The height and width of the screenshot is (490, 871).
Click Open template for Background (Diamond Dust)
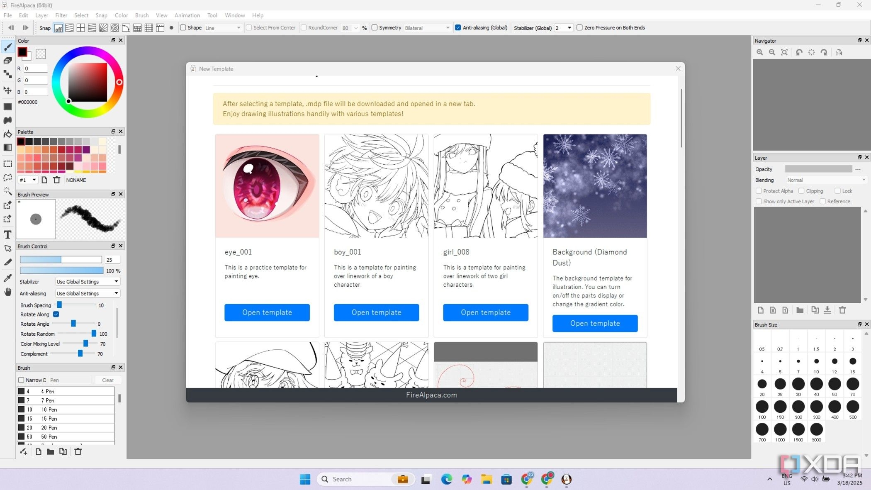pos(595,323)
